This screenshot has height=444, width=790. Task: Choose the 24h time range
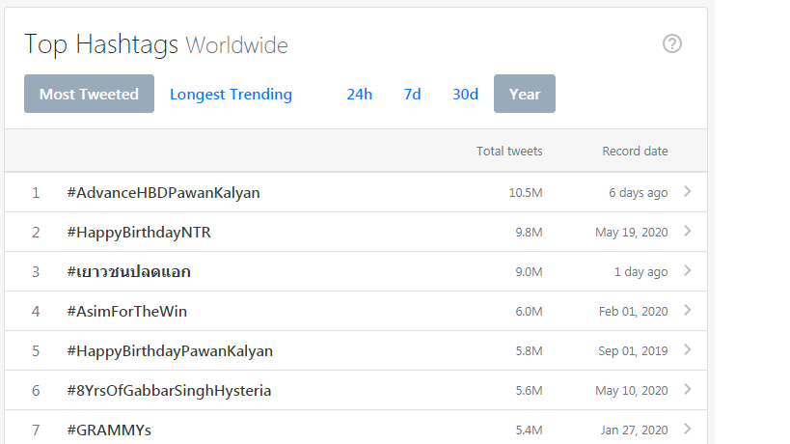tap(359, 95)
